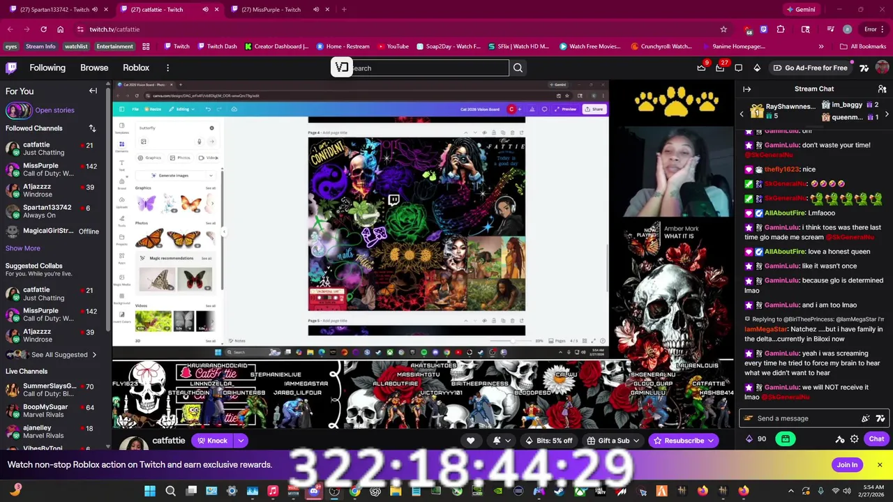The width and height of the screenshot is (893, 502).
Task: Click in the Twitch search field
Action: tap(429, 68)
